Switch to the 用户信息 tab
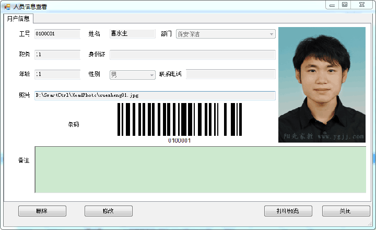The width and height of the screenshot is (376, 230). click(18, 19)
